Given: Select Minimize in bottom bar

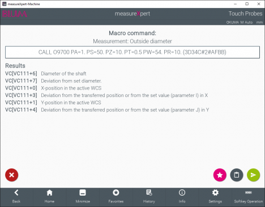Looking at the screenshot, I should 83,197.
